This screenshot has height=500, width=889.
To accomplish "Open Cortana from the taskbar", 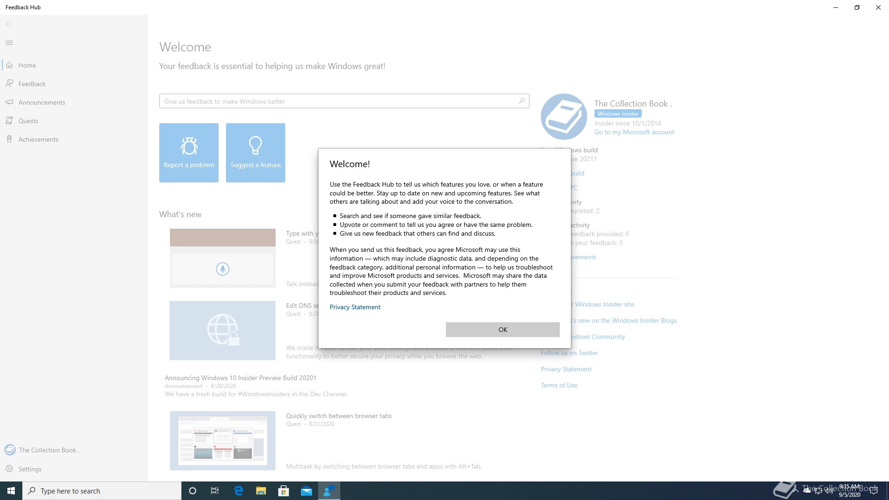I will [x=193, y=491].
